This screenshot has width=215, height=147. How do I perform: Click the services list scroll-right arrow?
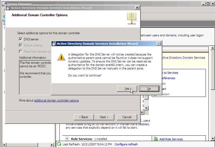point(142,112)
